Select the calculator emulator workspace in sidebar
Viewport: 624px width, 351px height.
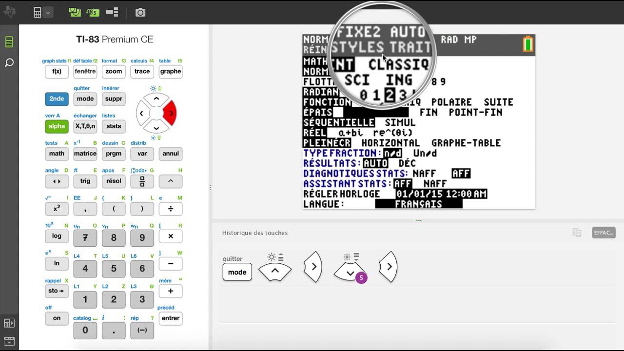9,42
